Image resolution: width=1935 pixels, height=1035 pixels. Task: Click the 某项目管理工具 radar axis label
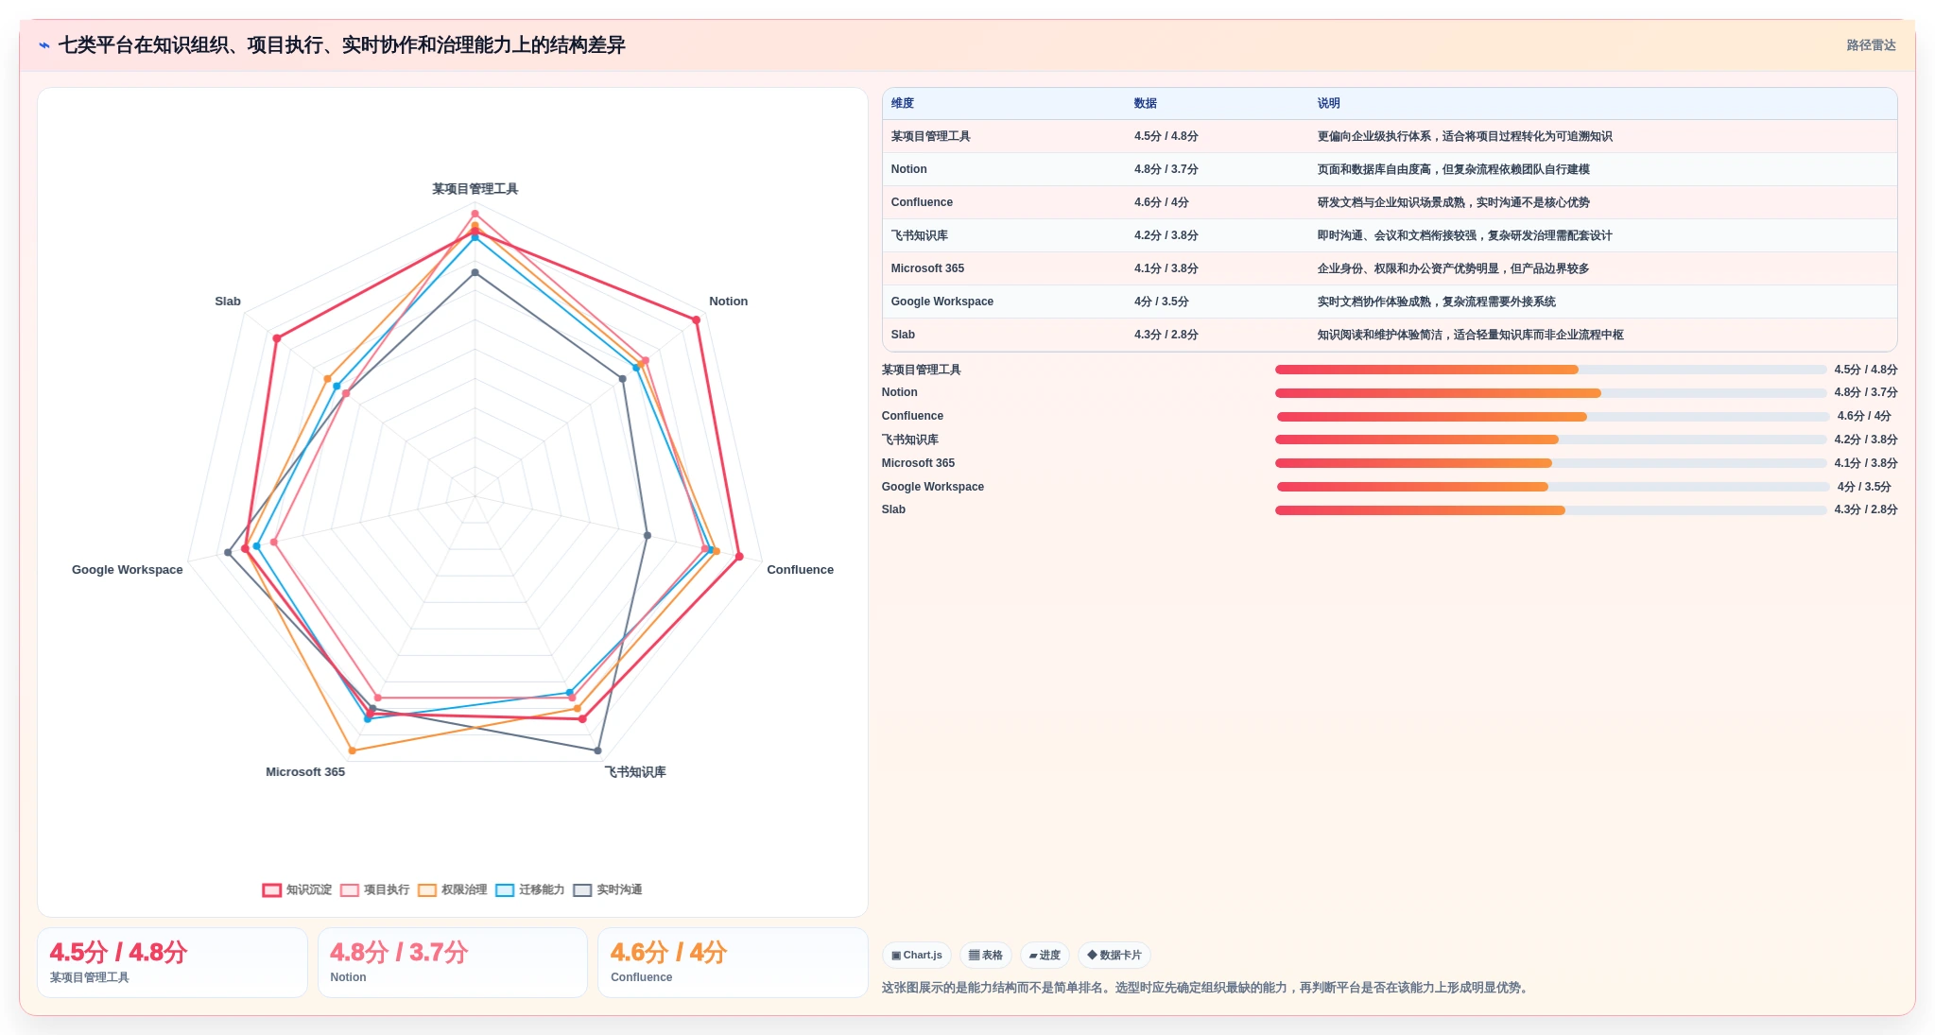tap(475, 189)
